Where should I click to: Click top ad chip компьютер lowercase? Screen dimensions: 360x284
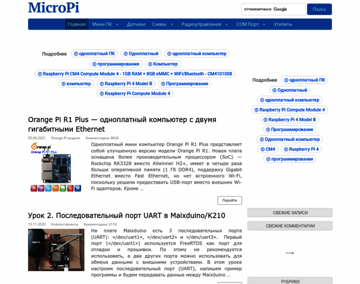pyautogui.click(x=76, y=84)
